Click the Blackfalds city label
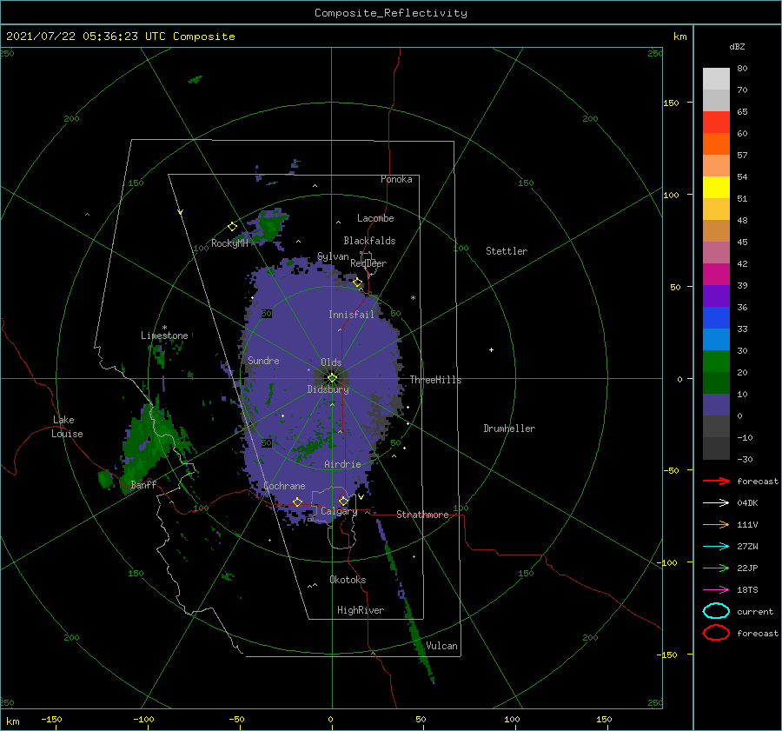Viewport: 782px width, 731px height. click(369, 241)
